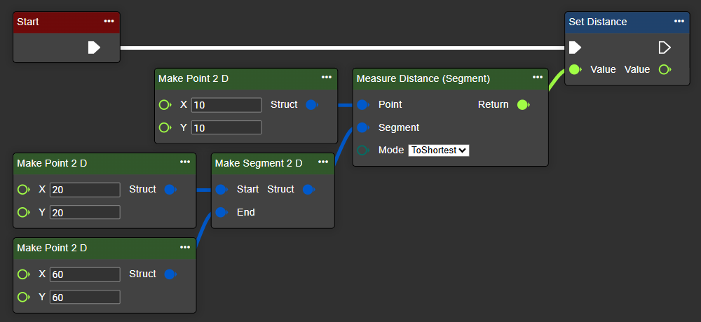Open Make Segment 2 D options menu

(x=323, y=162)
